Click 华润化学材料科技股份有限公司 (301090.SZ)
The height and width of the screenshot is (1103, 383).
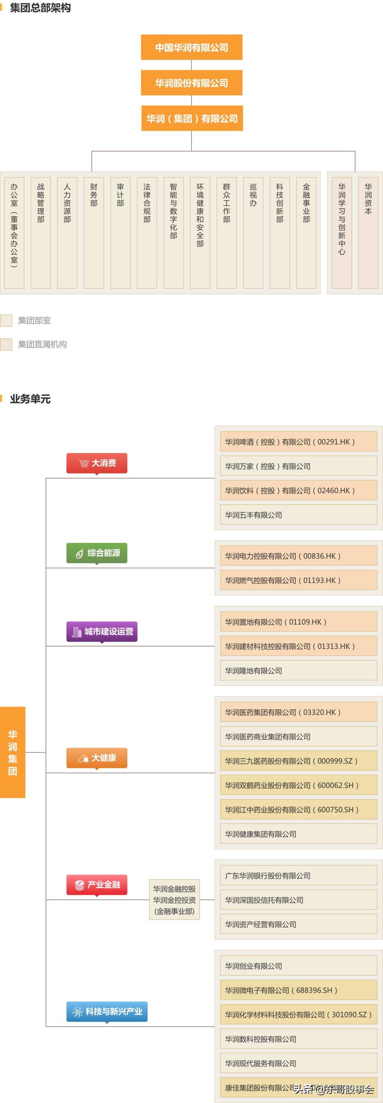click(298, 1015)
